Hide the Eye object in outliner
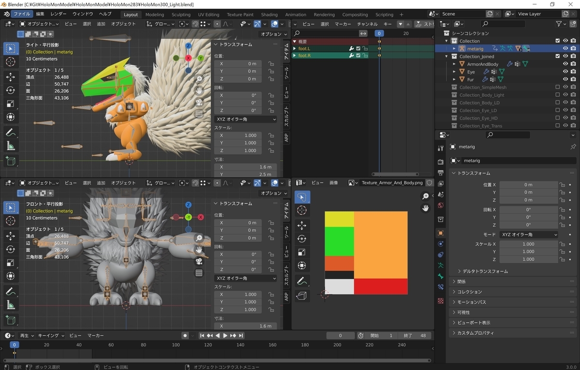This screenshot has height=370, width=580. coord(565,72)
